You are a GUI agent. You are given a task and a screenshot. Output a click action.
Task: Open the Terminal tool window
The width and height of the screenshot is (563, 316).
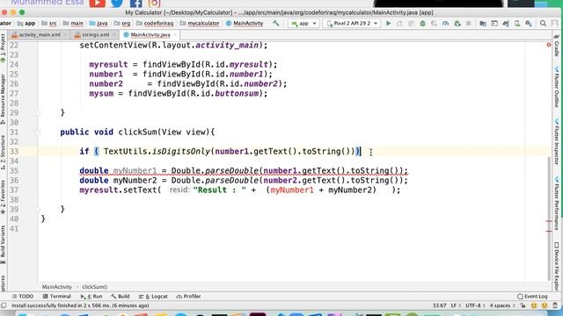click(x=56, y=297)
